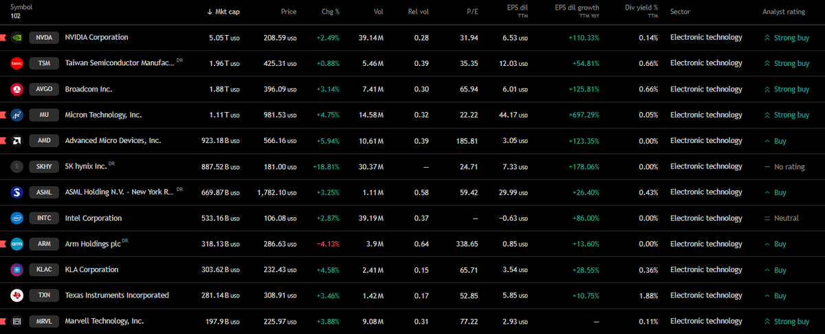This screenshot has width=825, height=334.
Task: Click the Arm Holdings logo icon
Action: coord(17,244)
